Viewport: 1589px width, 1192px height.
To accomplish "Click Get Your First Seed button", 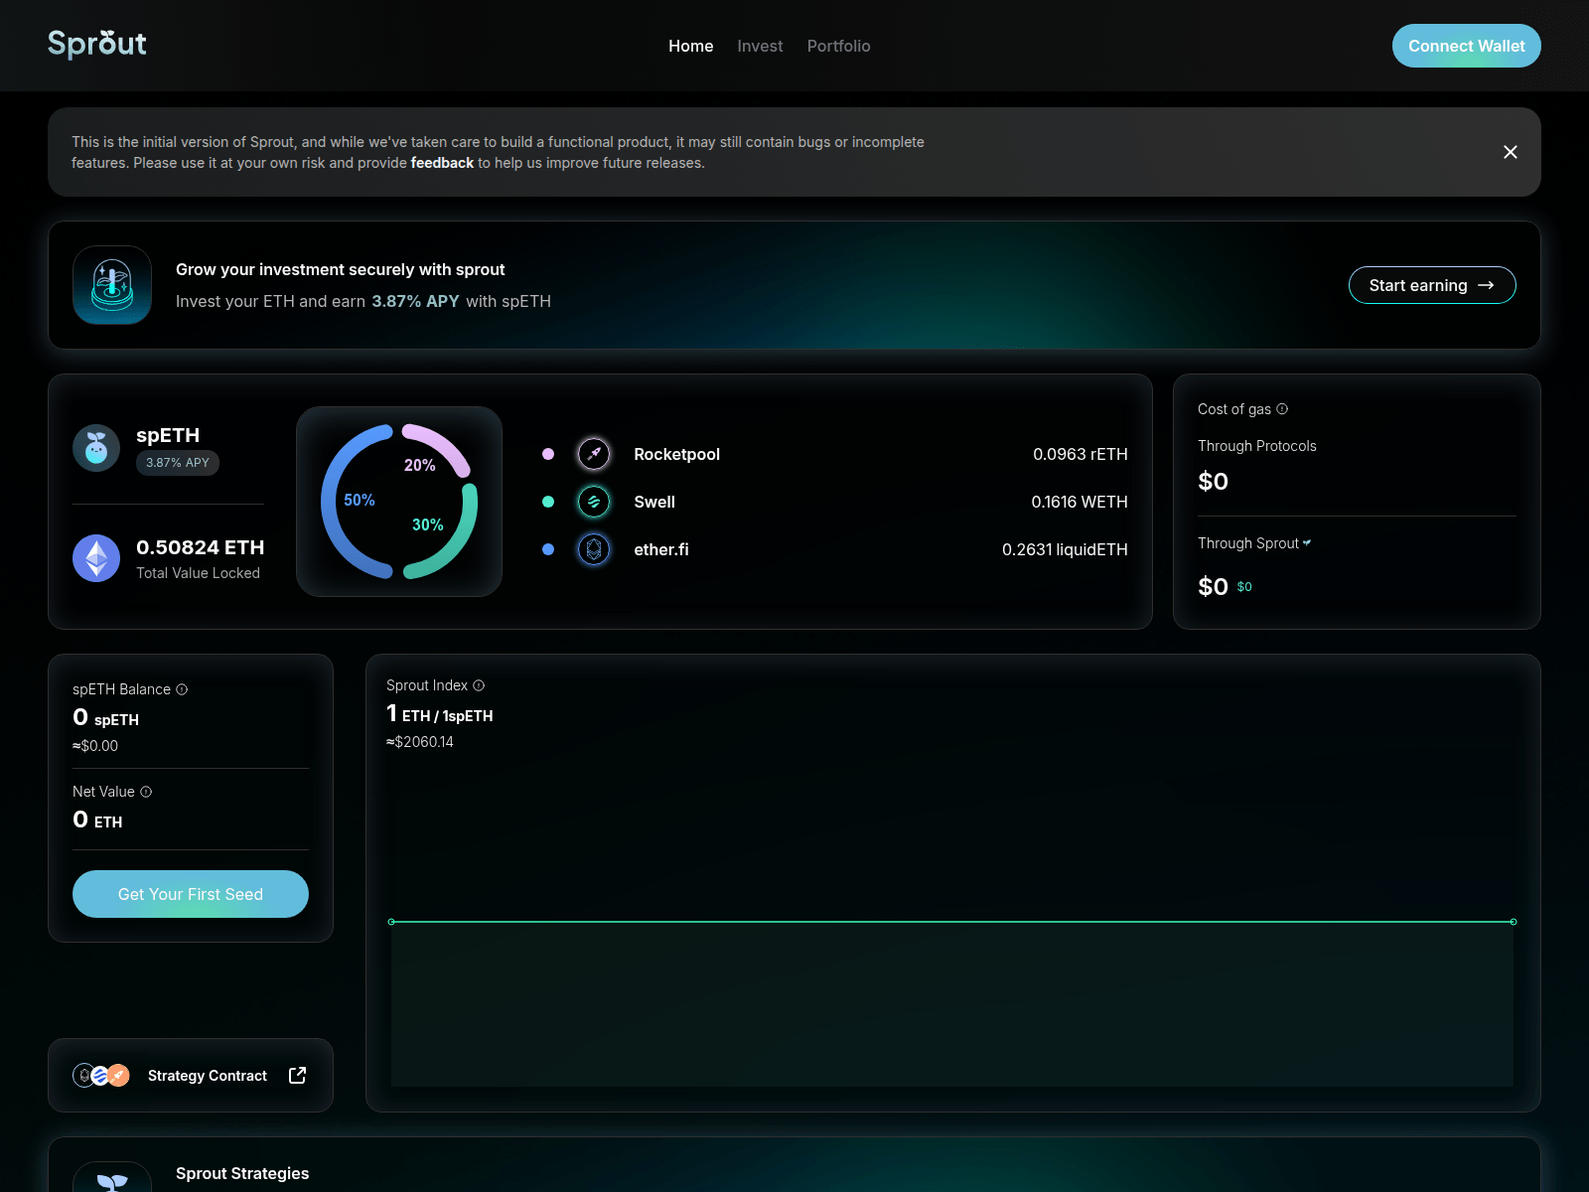I will 191,894.
